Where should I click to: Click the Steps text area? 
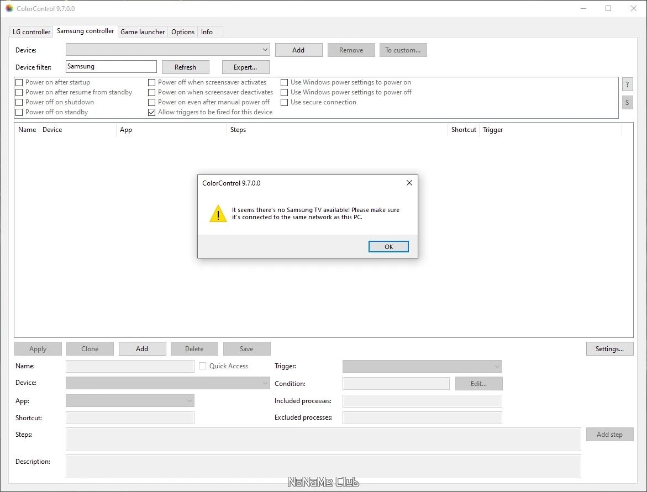tap(323, 439)
